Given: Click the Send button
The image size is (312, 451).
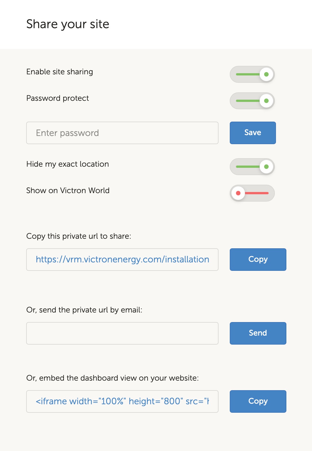Looking at the screenshot, I should point(258,333).
